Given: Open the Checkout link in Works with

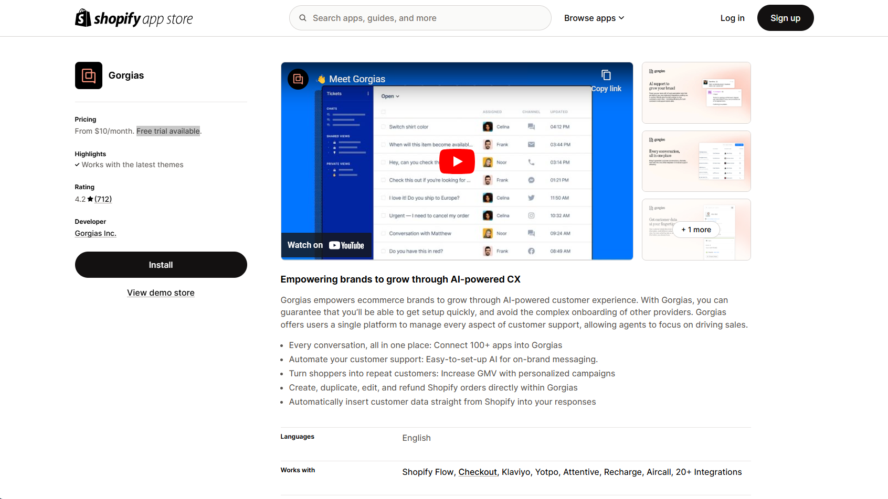Looking at the screenshot, I should (x=478, y=472).
